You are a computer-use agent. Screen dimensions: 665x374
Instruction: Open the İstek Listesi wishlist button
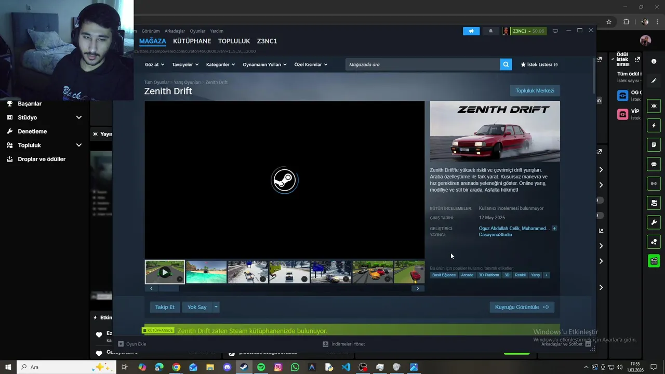coord(539,64)
